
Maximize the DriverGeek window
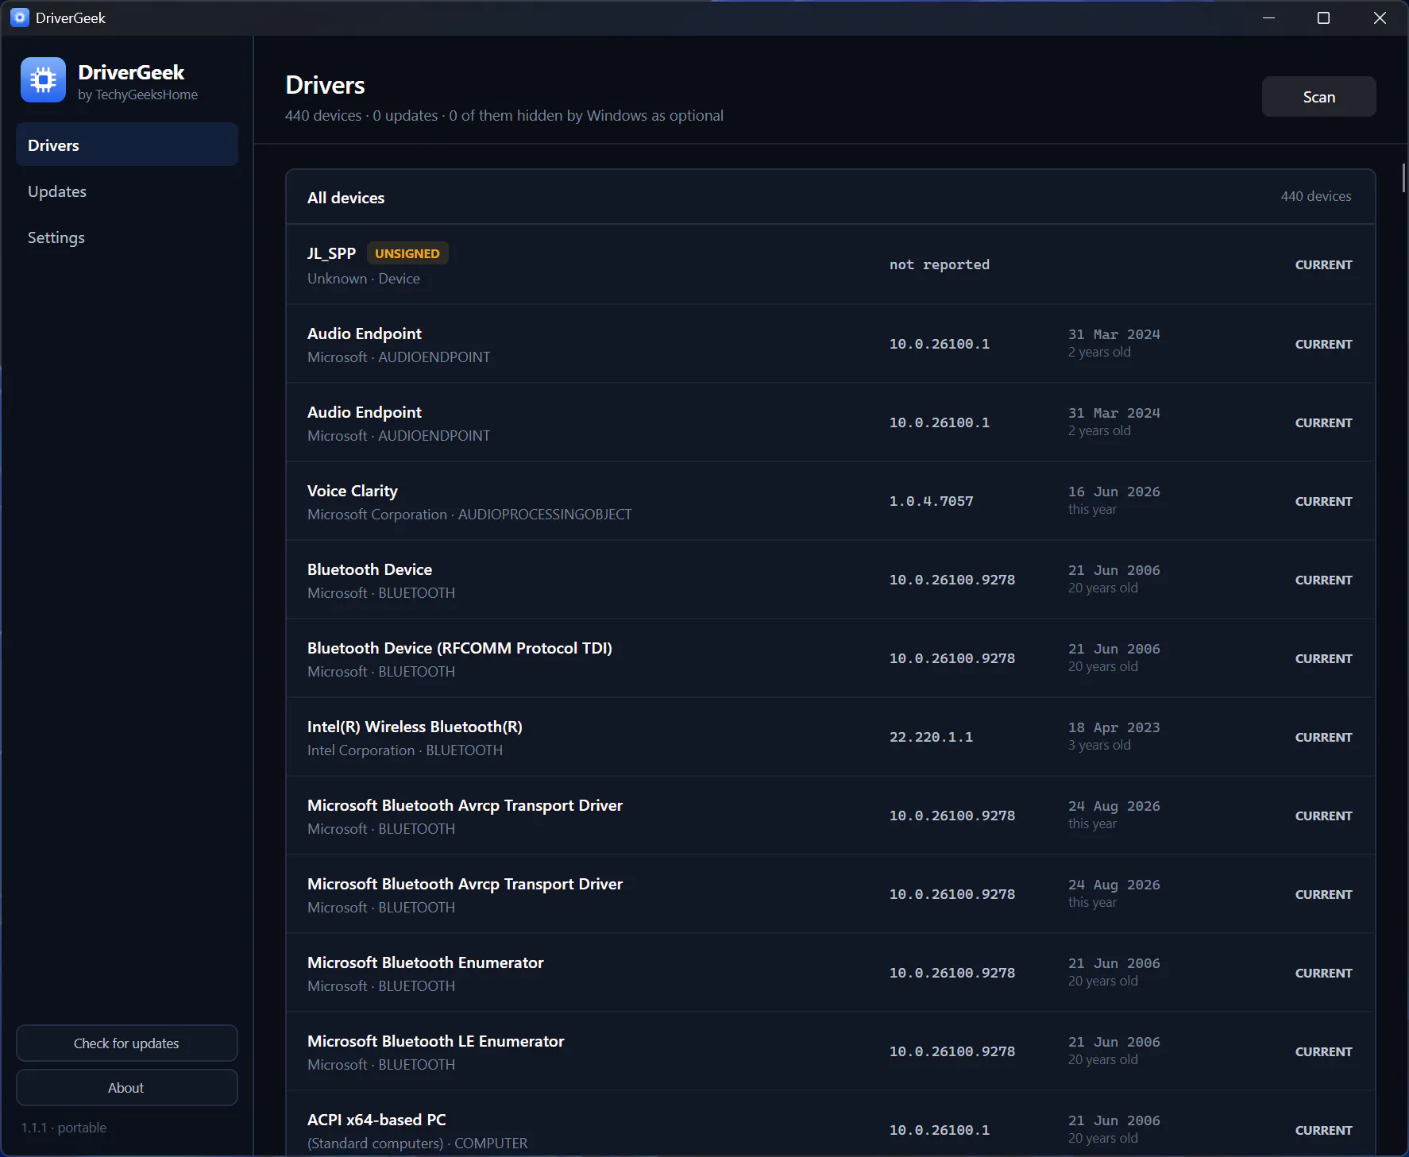click(x=1323, y=17)
